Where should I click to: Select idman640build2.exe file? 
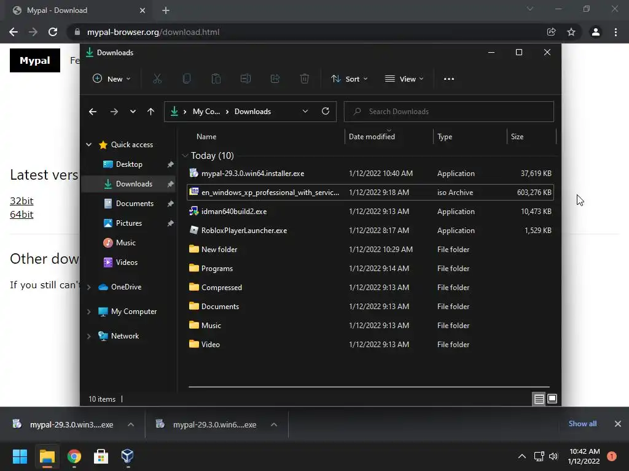point(370,212)
